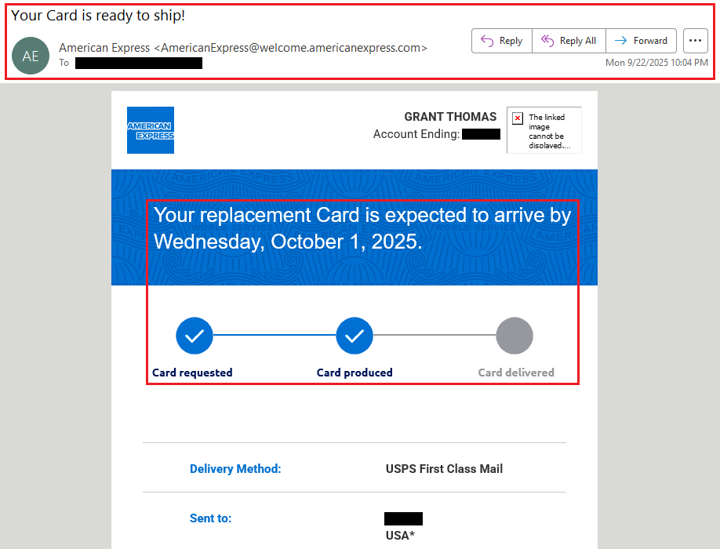Open the more actions ellipsis menu
This screenshot has width=720, height=549.
[x=696, y=41]
